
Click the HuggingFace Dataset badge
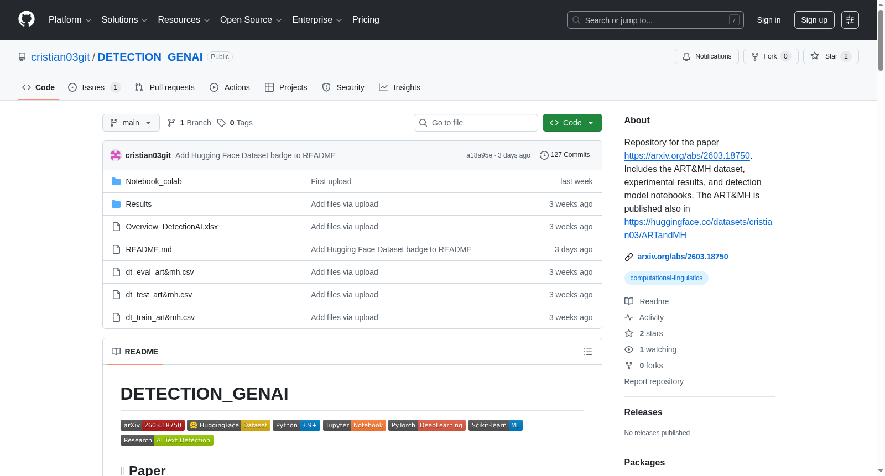228,425
